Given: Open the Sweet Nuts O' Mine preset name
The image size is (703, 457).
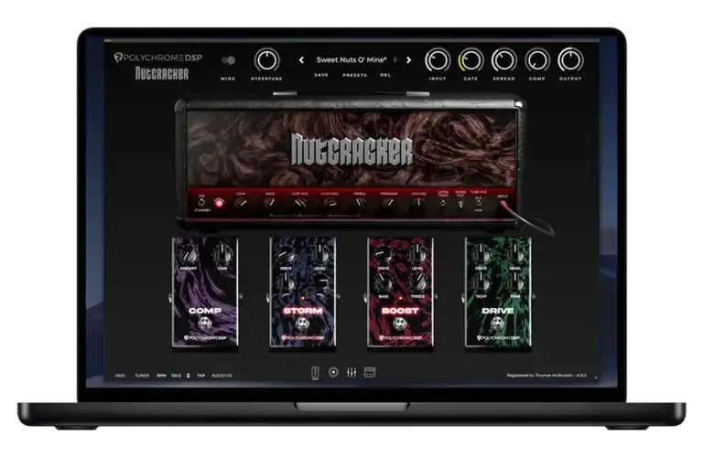Looking at the screenshot, I should tap(351, 59).
